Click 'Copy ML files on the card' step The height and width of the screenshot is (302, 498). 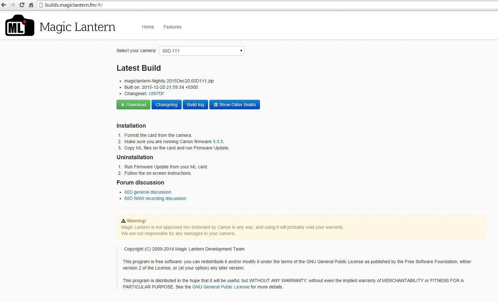[x=177, y=148]
